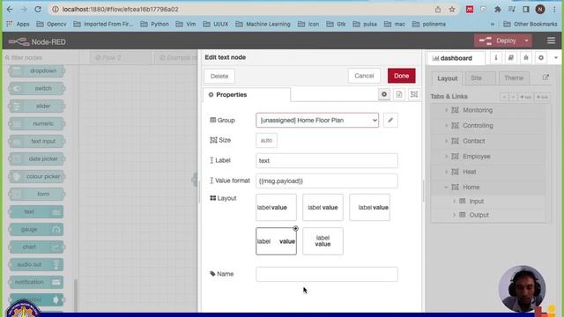The width and height of the screenshot is (564, 317).
Task: Switch to the Theme tab in dashboard sidebar
Action: coord(514,78)
